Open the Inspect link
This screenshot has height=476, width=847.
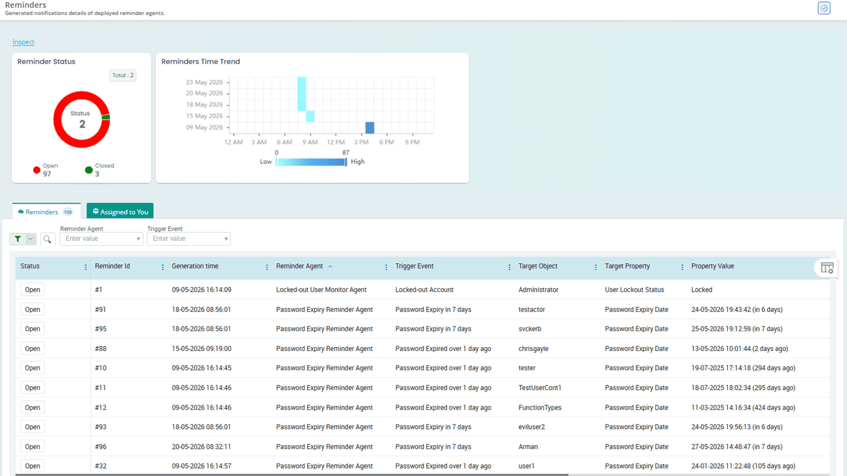(23, 42)
